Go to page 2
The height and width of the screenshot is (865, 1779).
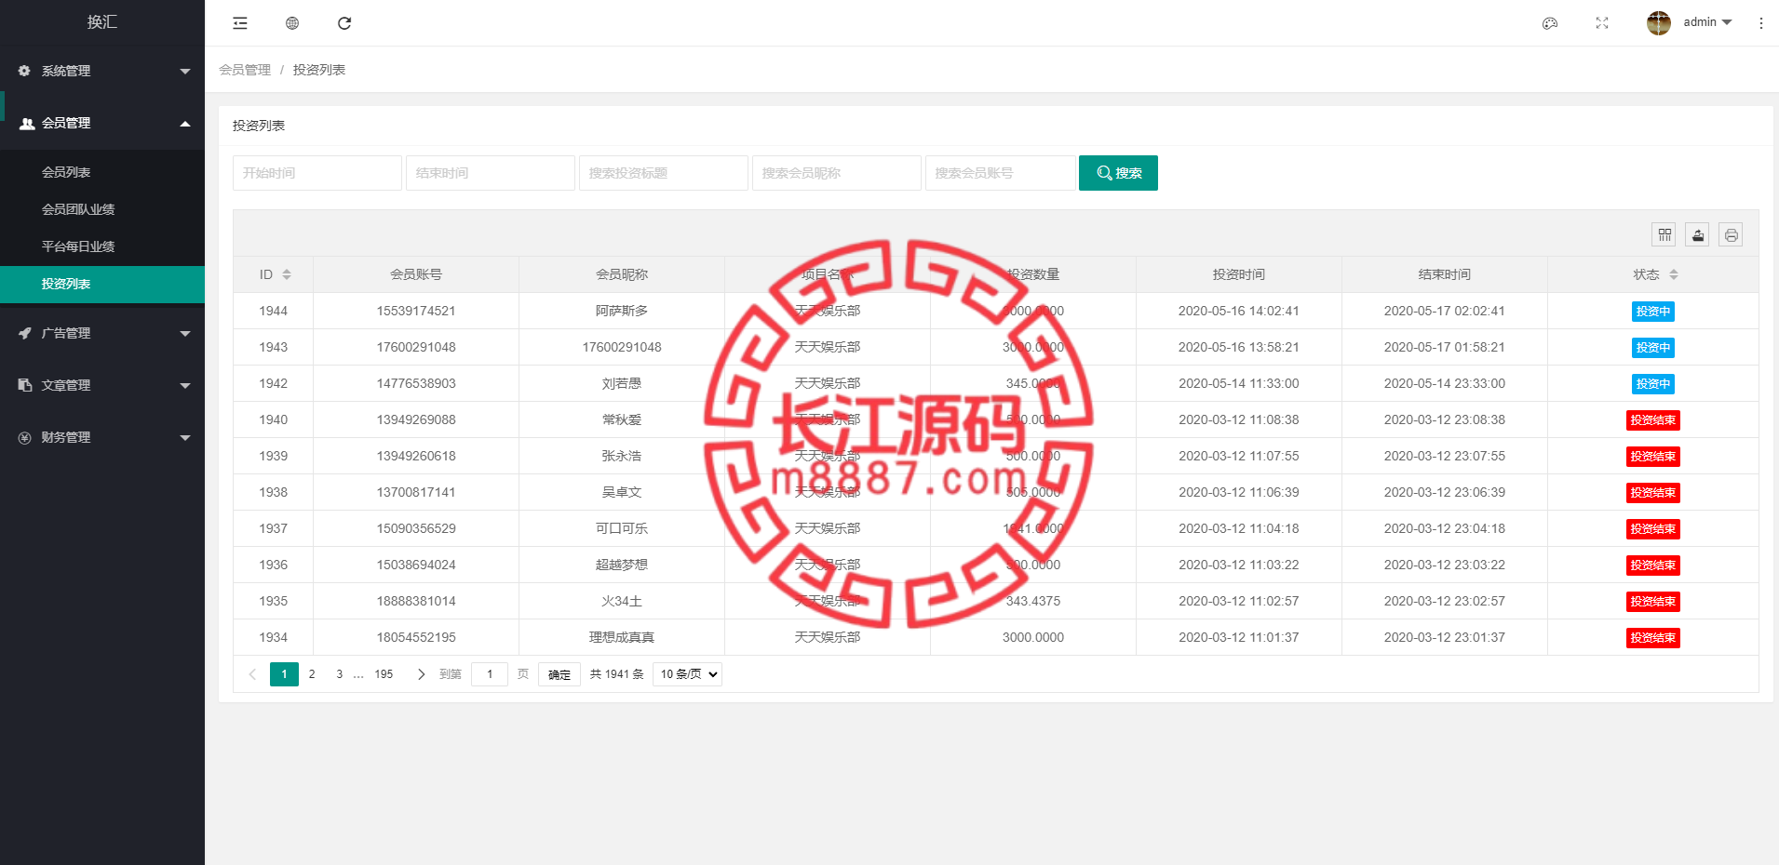[x=312, y=674]
